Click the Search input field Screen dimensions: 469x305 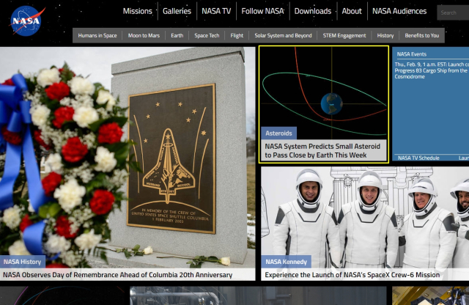click(453, 12)
